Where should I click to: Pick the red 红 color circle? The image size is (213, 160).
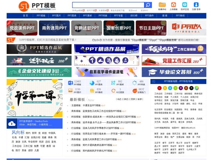coord(160,87)
